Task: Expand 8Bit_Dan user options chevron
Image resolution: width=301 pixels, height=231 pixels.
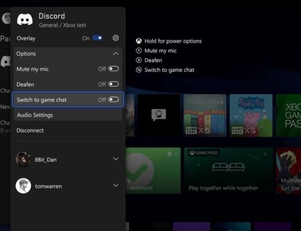Action: 116,159
